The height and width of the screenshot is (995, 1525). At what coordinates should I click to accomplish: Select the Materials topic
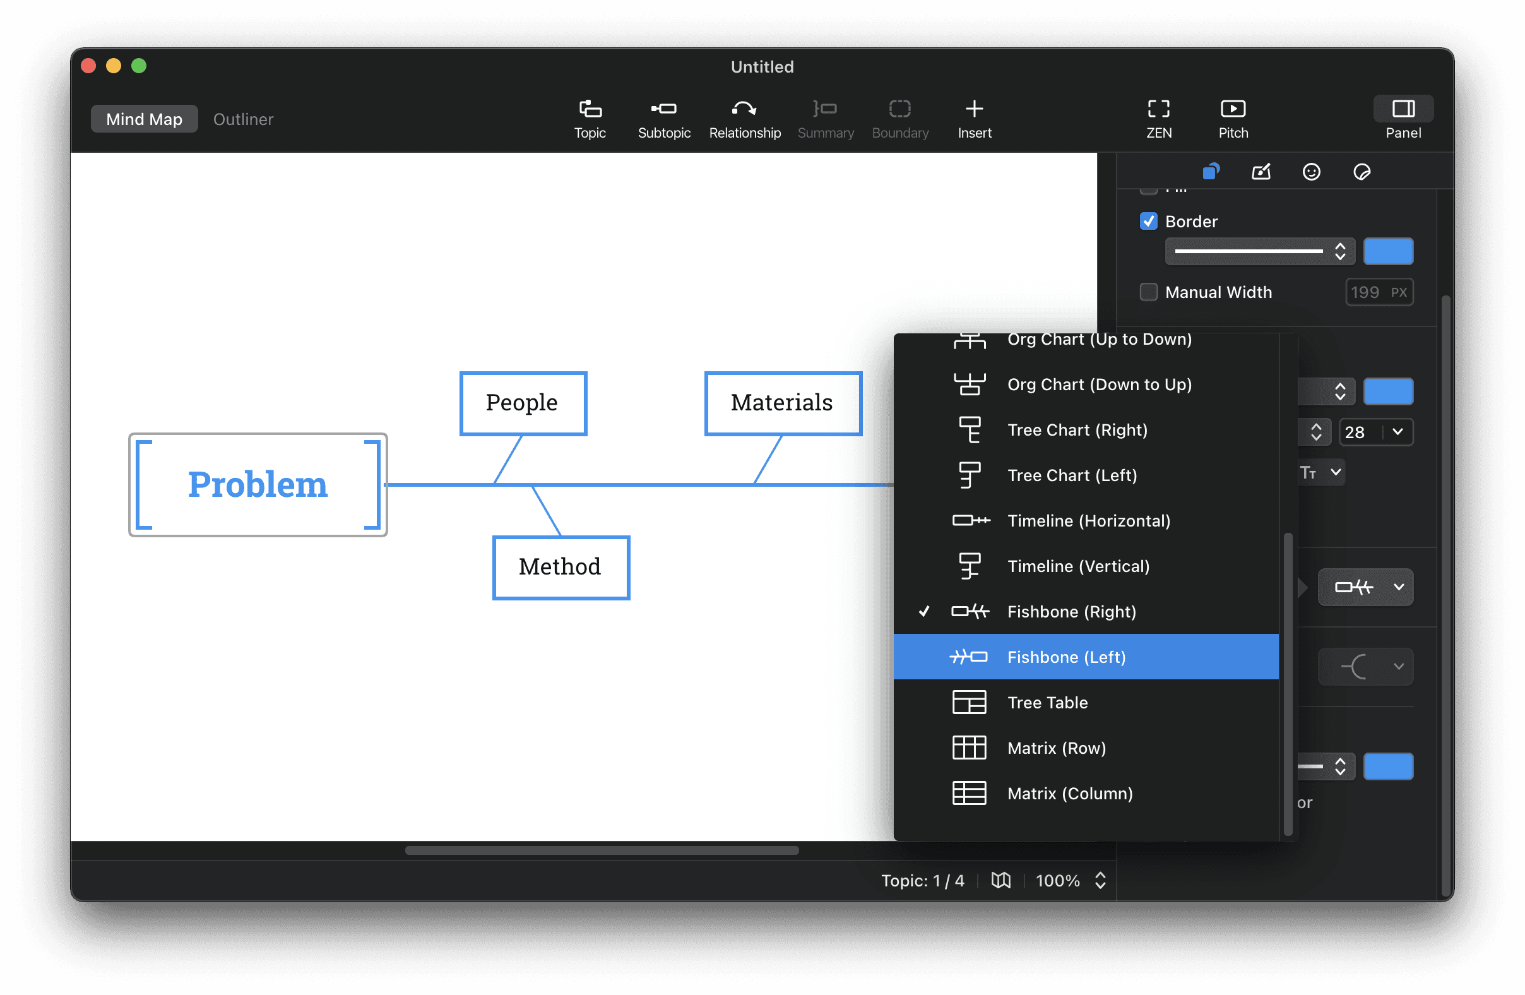pos(782,403)
